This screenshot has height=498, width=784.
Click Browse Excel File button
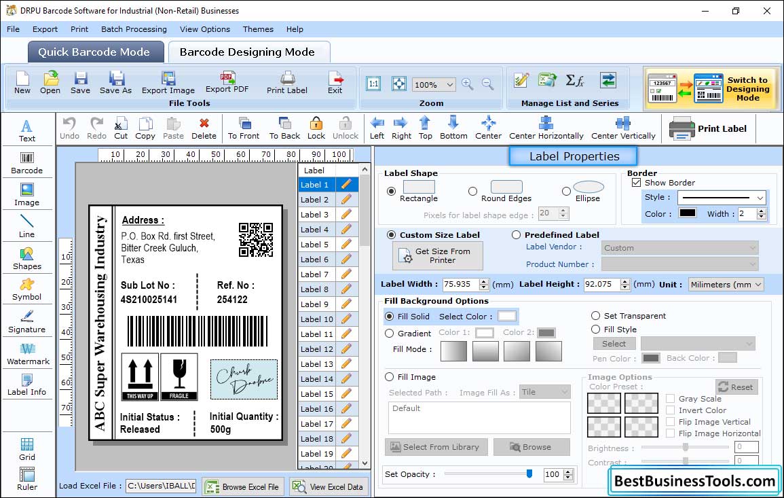pos(243,486)
